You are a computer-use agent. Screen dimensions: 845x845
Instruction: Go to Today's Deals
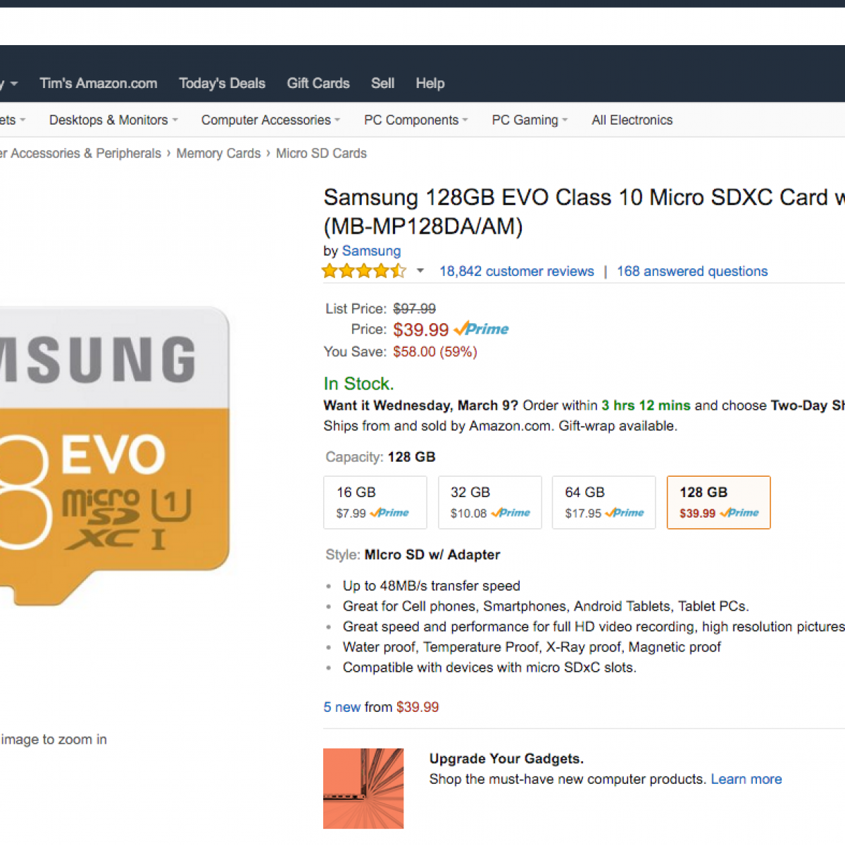click(x=222, y=83)
